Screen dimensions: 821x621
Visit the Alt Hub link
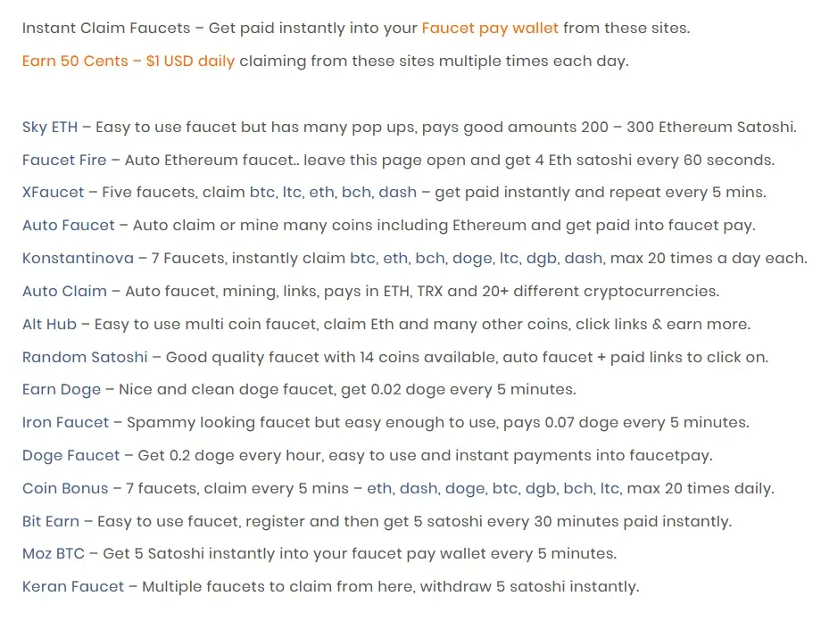49,325
